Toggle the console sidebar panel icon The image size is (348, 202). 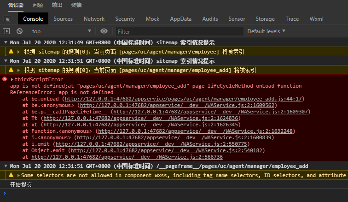[x=6, y=31]
